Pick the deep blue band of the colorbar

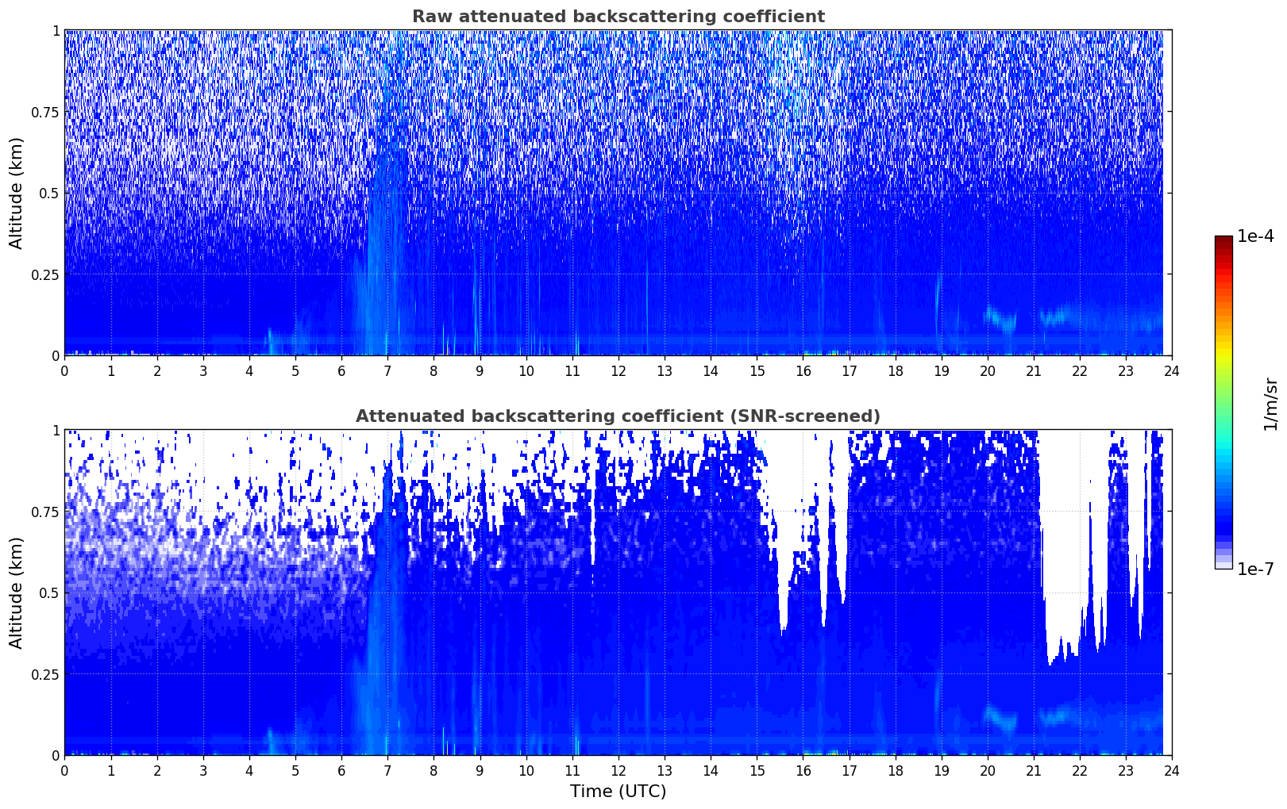click(x=1223, y=523)
